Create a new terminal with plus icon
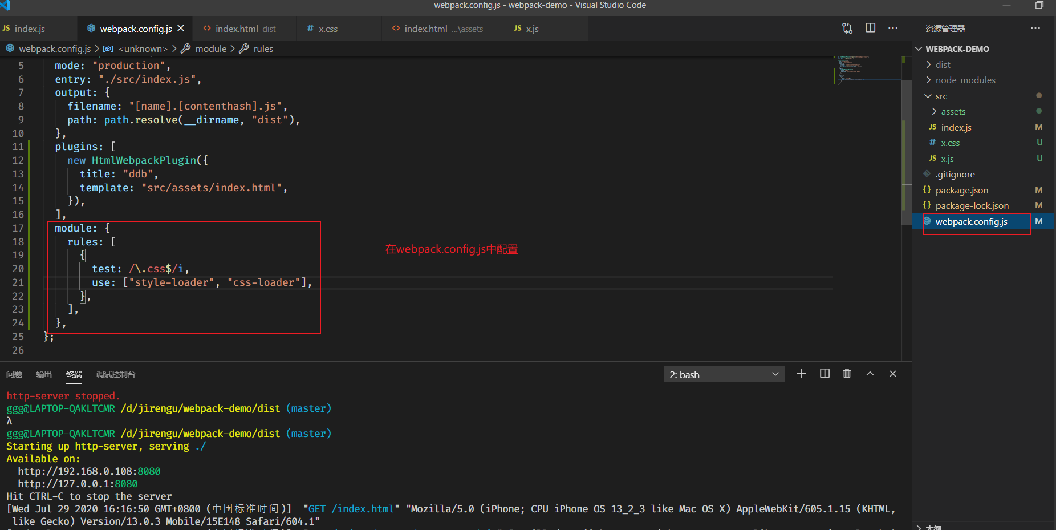This screenshot has height=530, width=1056. [x=801, y=374]
